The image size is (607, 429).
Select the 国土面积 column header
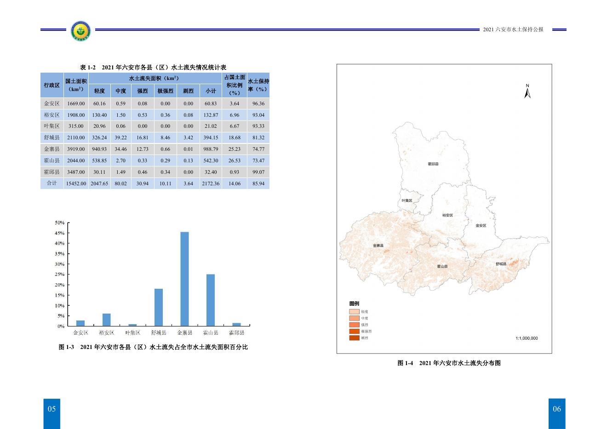(x=76, y=85)
